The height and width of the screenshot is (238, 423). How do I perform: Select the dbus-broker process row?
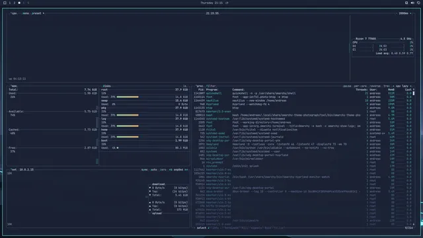point(303,192)
